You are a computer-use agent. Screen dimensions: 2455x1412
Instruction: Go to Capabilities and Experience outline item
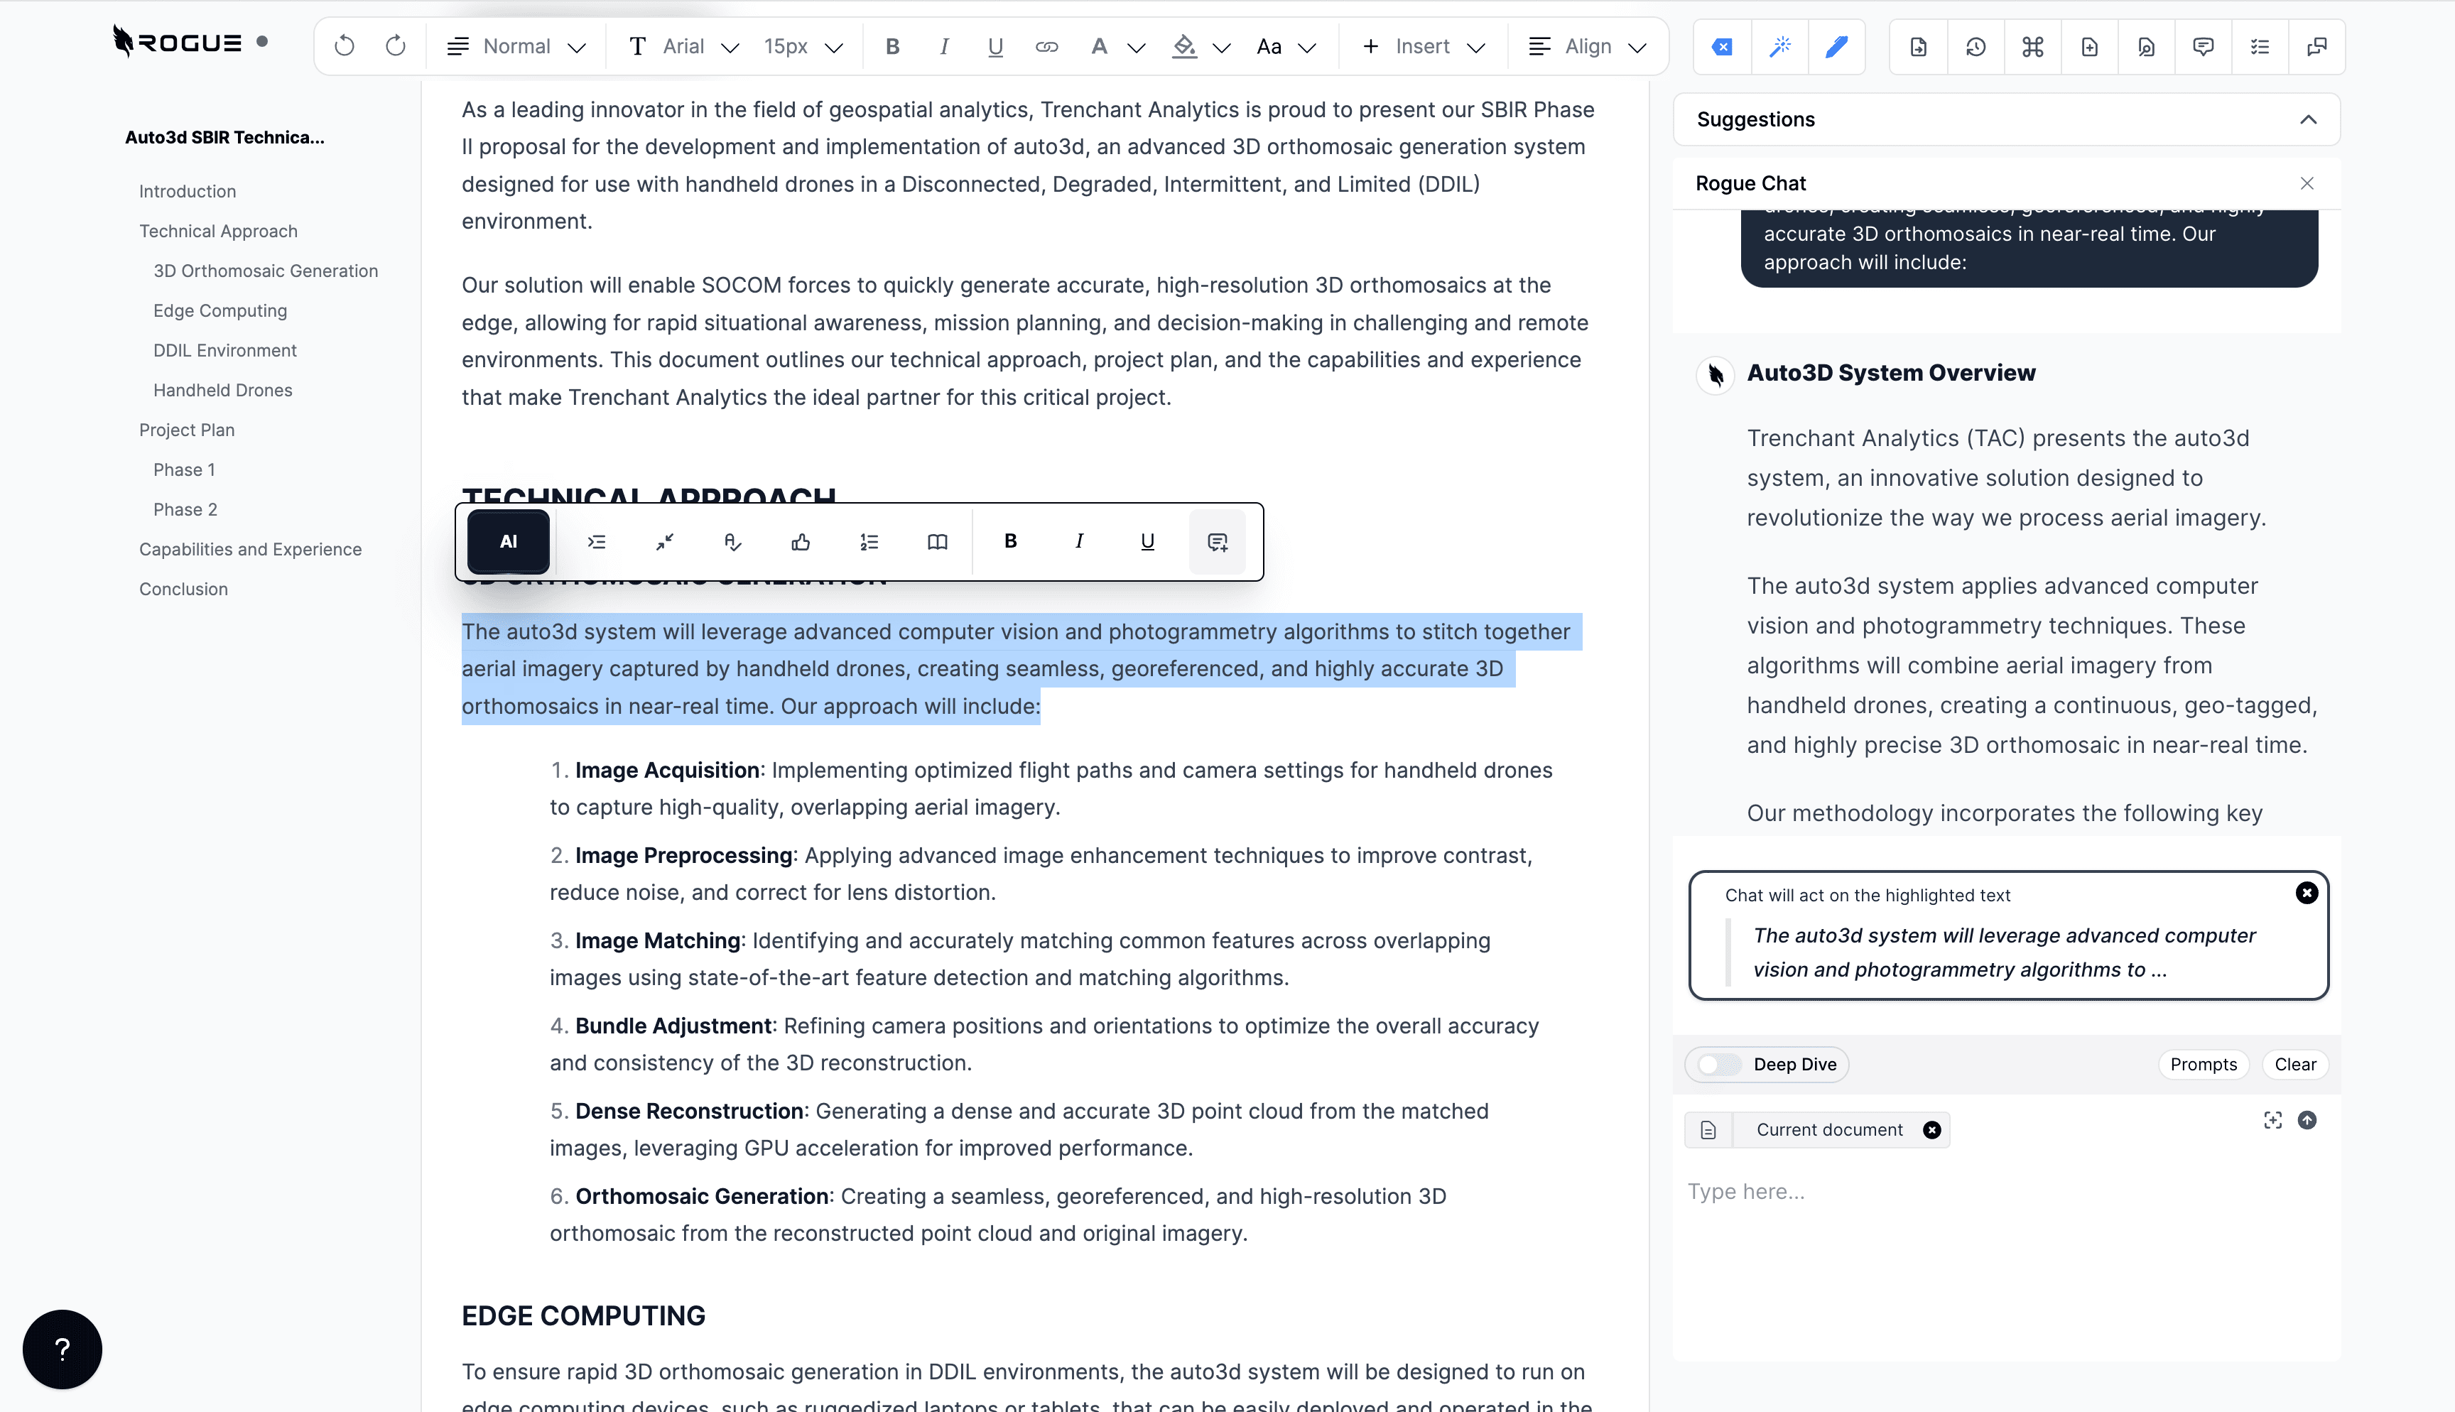[250, 549]
